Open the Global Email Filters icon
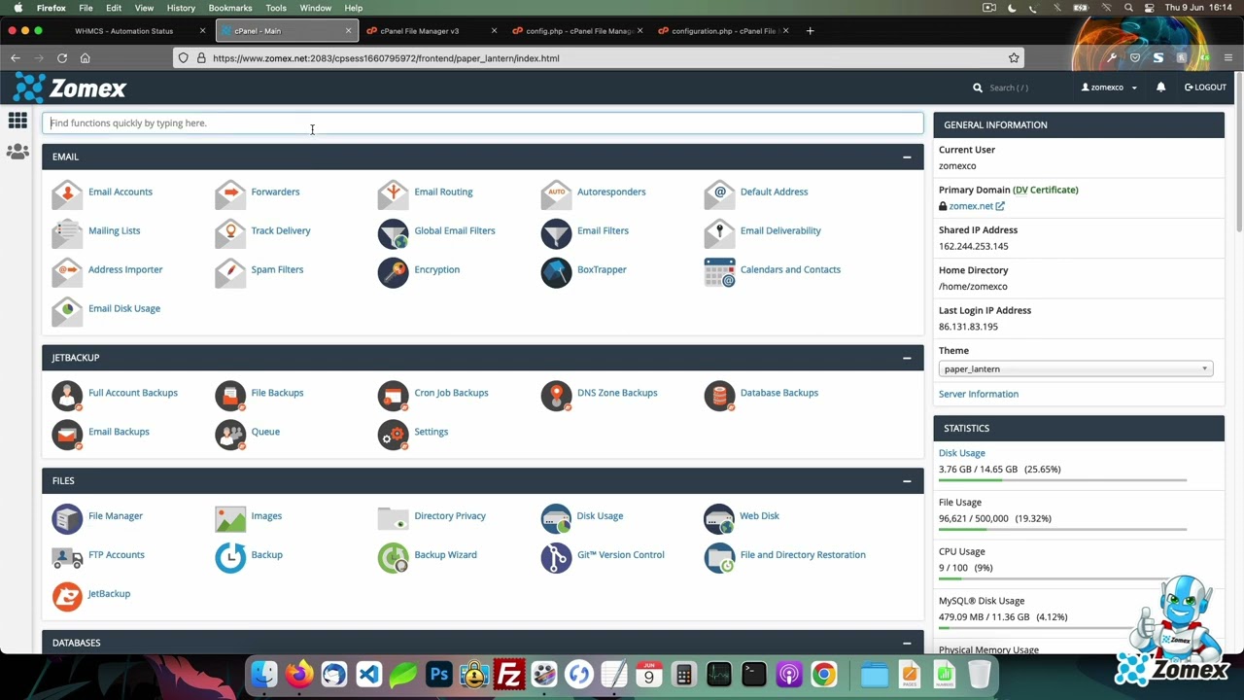 point(394,232)
